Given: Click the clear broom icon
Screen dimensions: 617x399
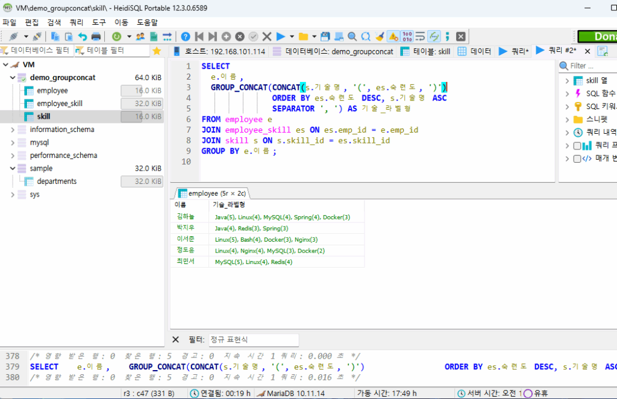Looking at the screenshot, I should [380, 37].
